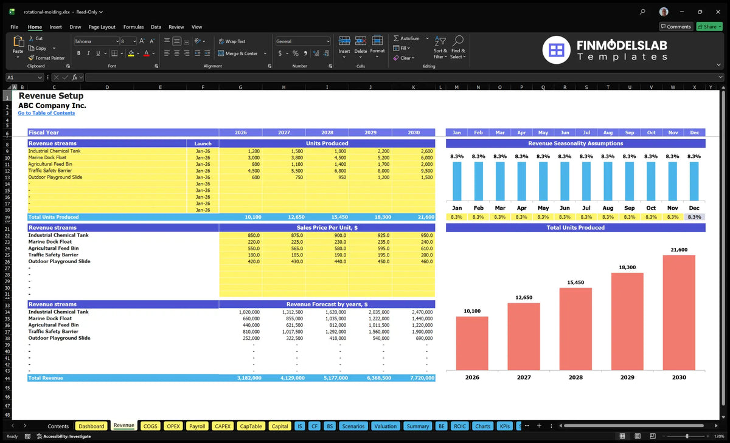Apply the yellow fill color swatch
The image size is (730, 443).
[x=130, y=53]
